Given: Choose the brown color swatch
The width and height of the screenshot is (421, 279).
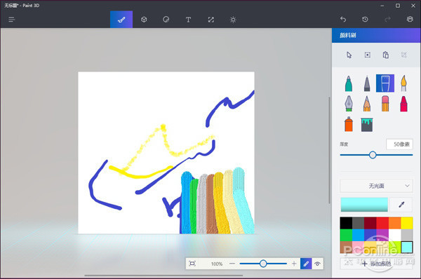Looking at the screenshot, I should [x=346, y=247].
